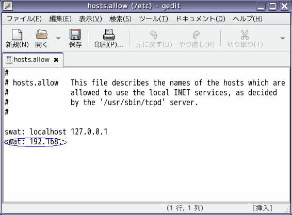Expand the recent files arrow beside Open
The image size is (292, 215).
click(58, 38)
